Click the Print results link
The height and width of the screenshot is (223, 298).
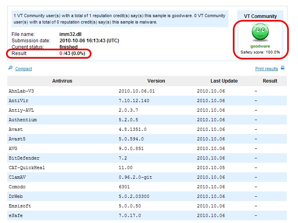(x=266, y=69)
